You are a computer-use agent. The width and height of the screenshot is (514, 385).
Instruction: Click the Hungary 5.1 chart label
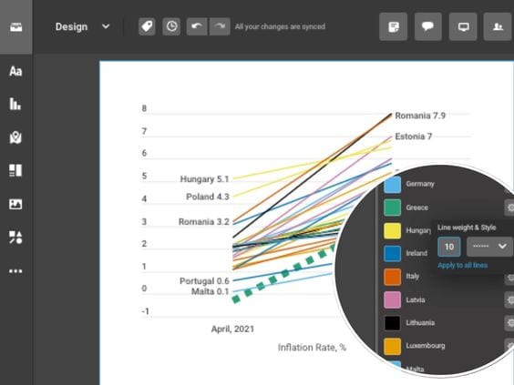pyautogui.click(x=204, y=179)
